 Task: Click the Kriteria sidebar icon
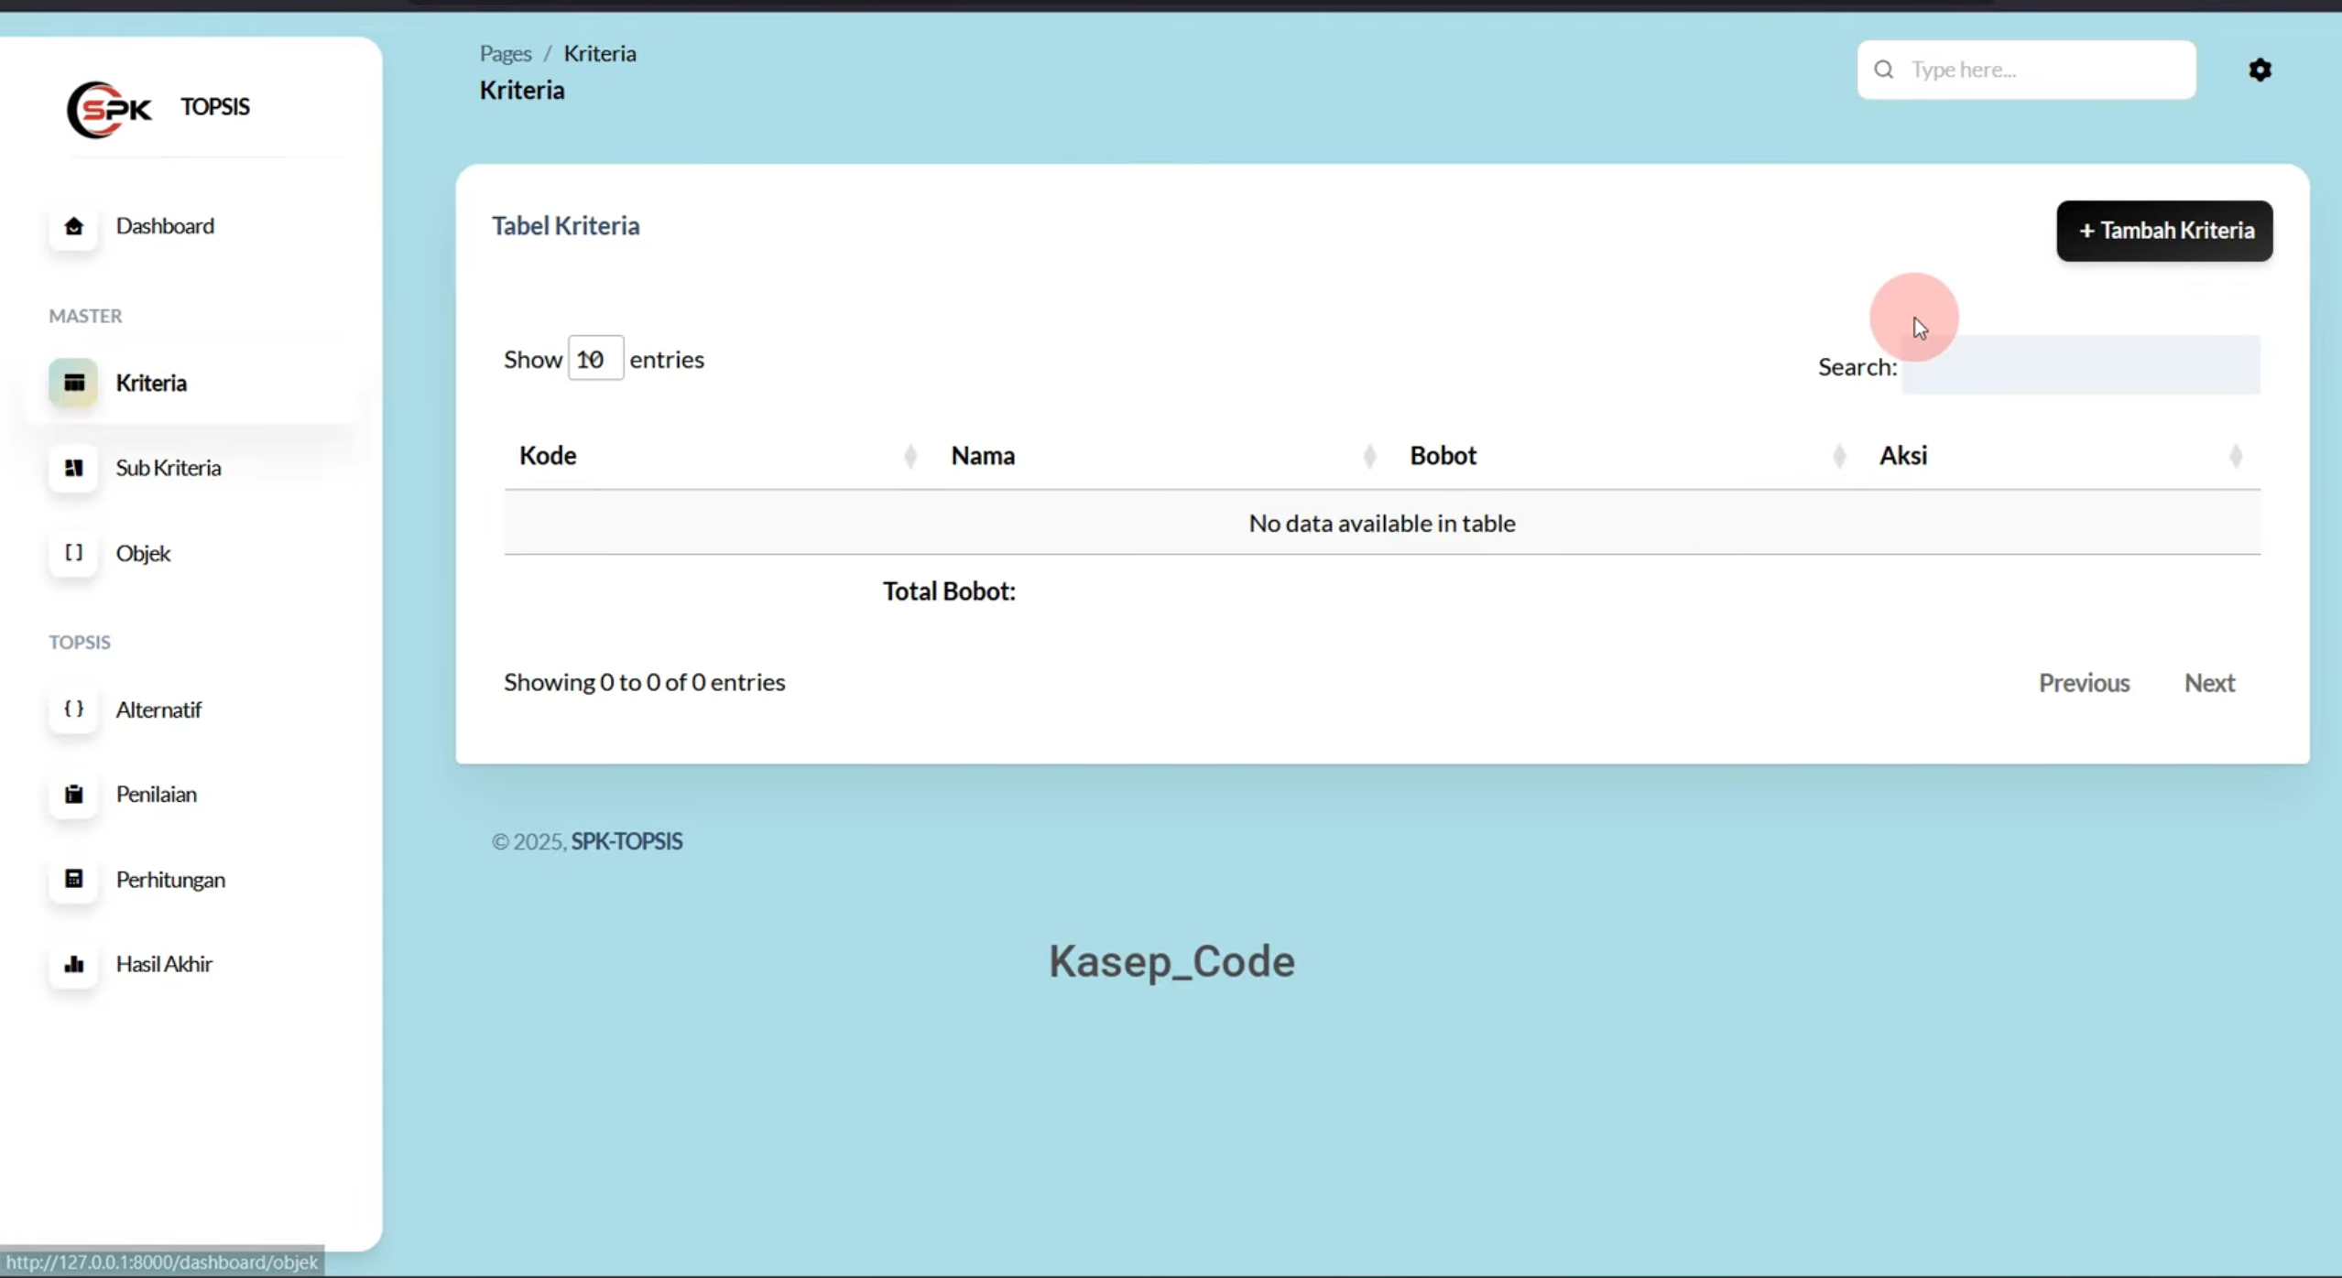tap(73, 383)
